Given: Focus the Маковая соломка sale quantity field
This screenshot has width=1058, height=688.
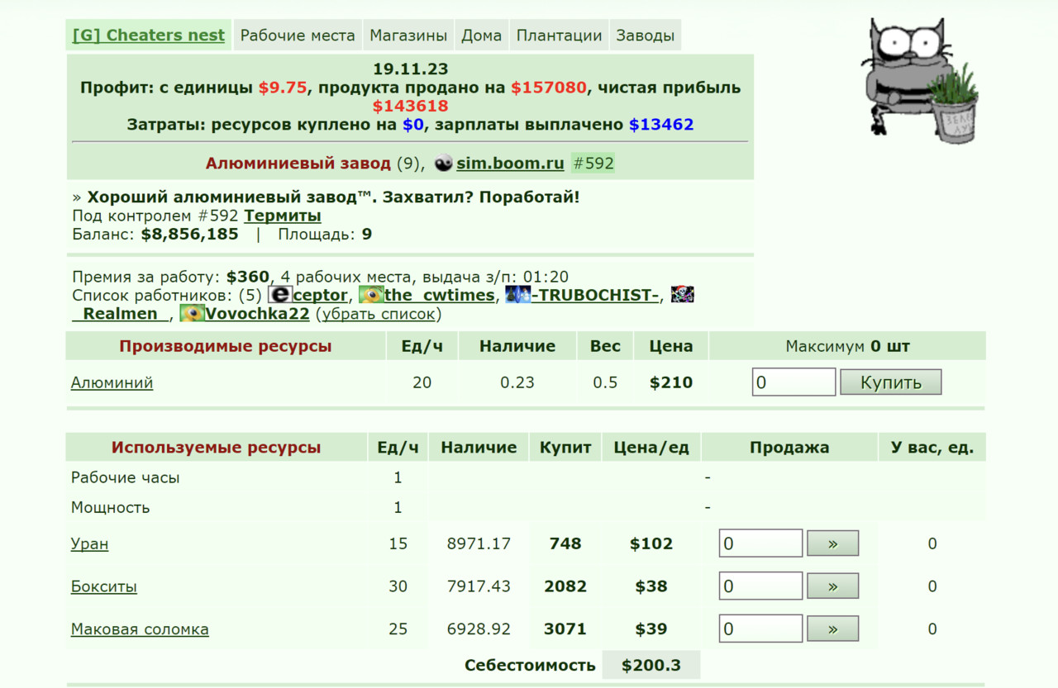Looking at the screenshot, I should point(760,629).
